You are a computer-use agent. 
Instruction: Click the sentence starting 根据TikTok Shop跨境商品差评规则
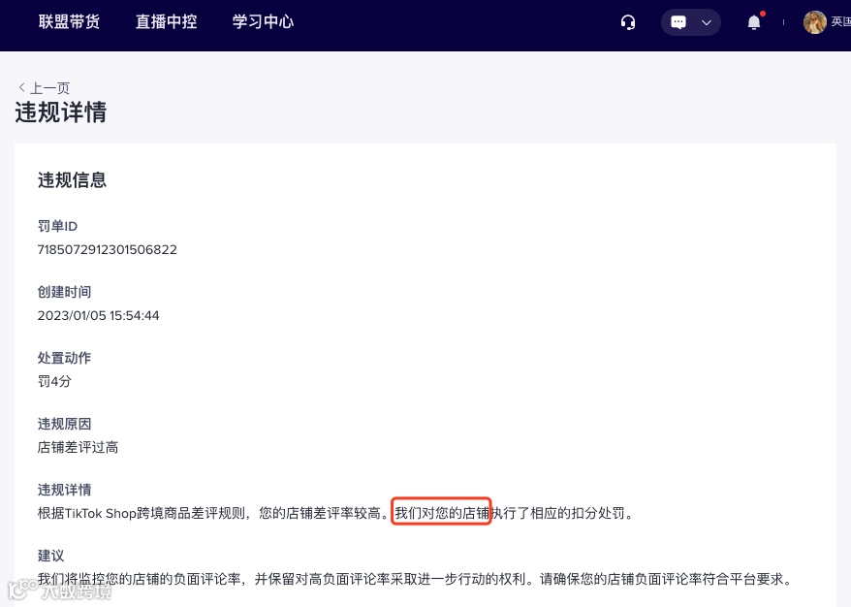pos(335,513)
